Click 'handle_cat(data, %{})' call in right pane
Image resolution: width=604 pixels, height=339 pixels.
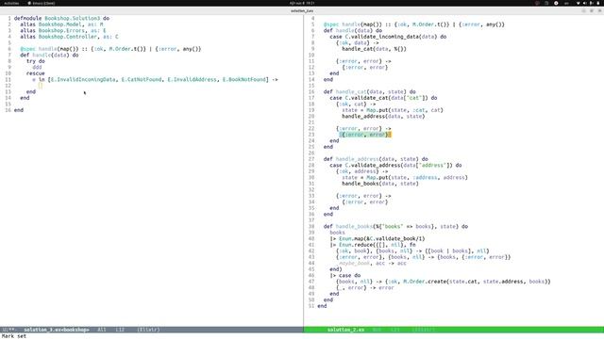pyautogui.click(x=374, y=49)
